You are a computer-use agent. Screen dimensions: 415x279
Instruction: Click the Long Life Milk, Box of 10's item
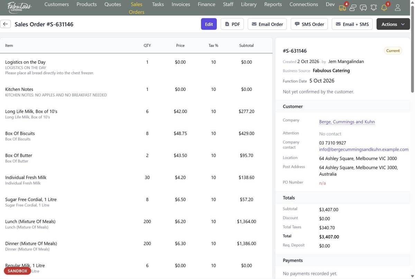click(x=31, y=111)
